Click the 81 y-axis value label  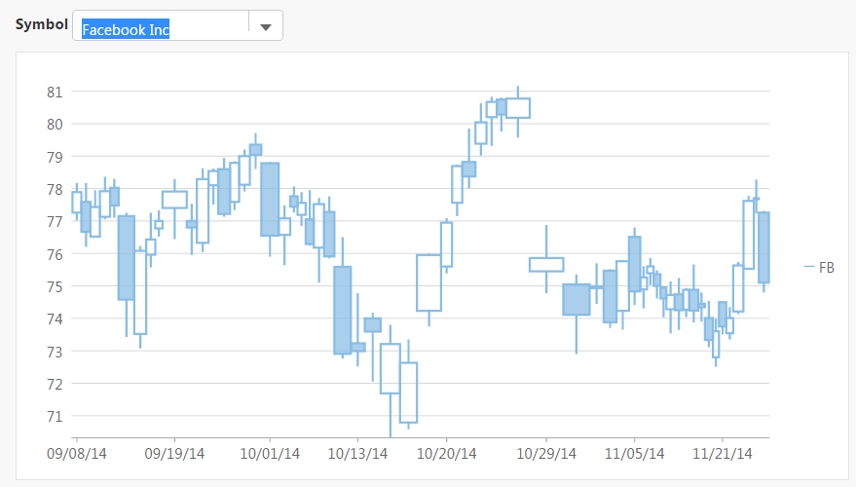pos(55,93)
